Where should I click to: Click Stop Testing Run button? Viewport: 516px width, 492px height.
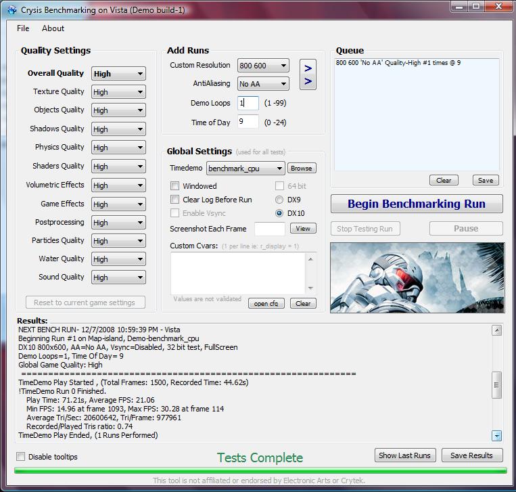tap(365, 229)
